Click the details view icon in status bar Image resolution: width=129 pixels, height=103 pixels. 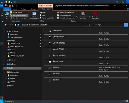[x=124, y=101]
